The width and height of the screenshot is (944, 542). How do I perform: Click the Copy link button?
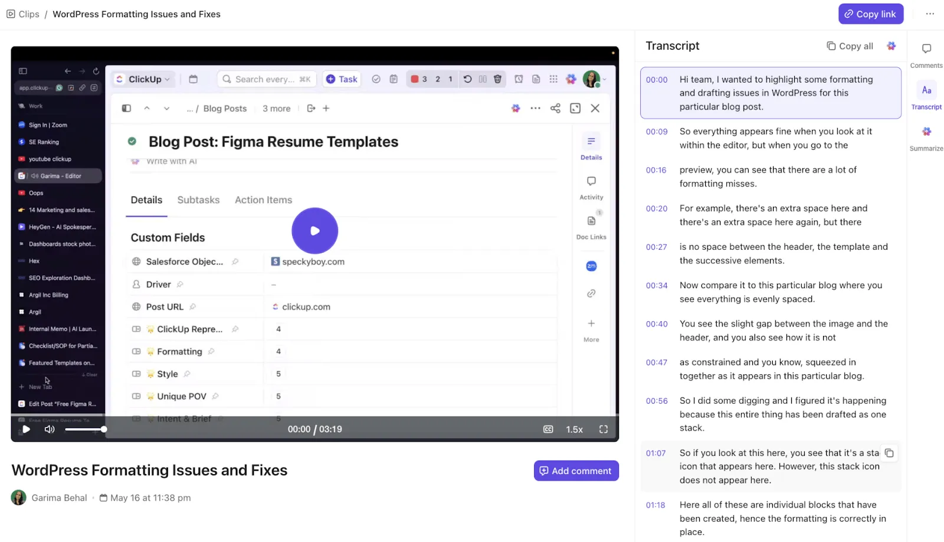pyautogui.click(x=870, y=14)
